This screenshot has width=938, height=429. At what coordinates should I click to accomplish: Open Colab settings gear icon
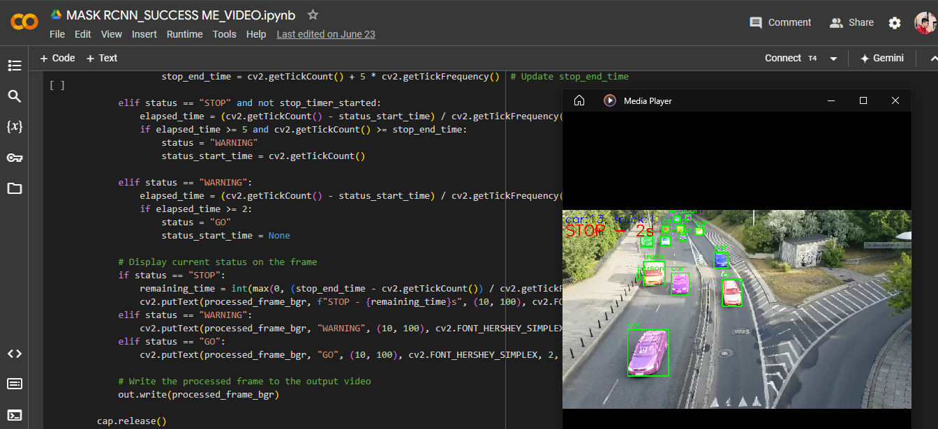[x=895, y=23]
